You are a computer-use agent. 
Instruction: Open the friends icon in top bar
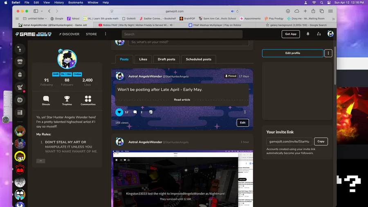coord(319,34)
